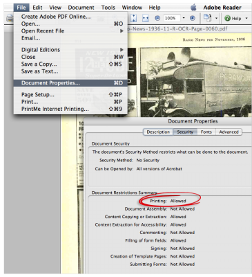Expand the Open Recent File submenu
This screenshot has height=277, width=252.
click(x=122, y=30)
